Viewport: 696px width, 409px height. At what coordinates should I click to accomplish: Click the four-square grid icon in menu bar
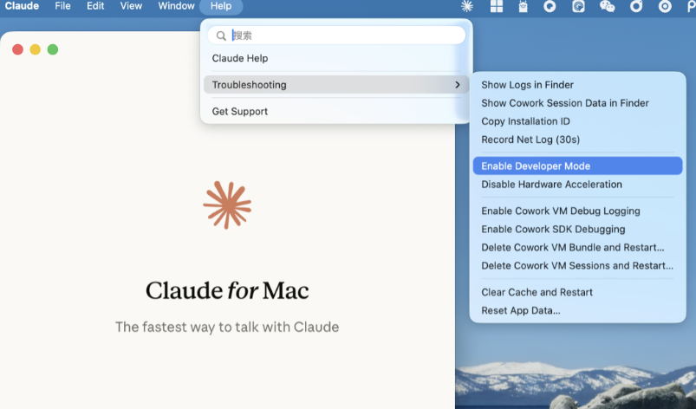497,6
